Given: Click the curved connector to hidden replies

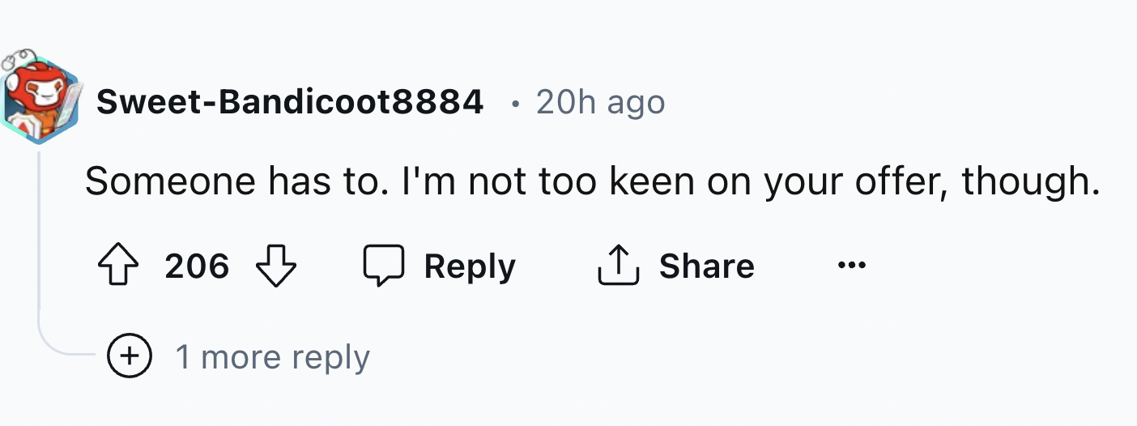Looking at the screenshot, I should coord(65,351).
